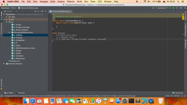This screenshot has height=105, width=187.
Task: Start debugging with the Debug bug icon
Action: click(173, 8)
